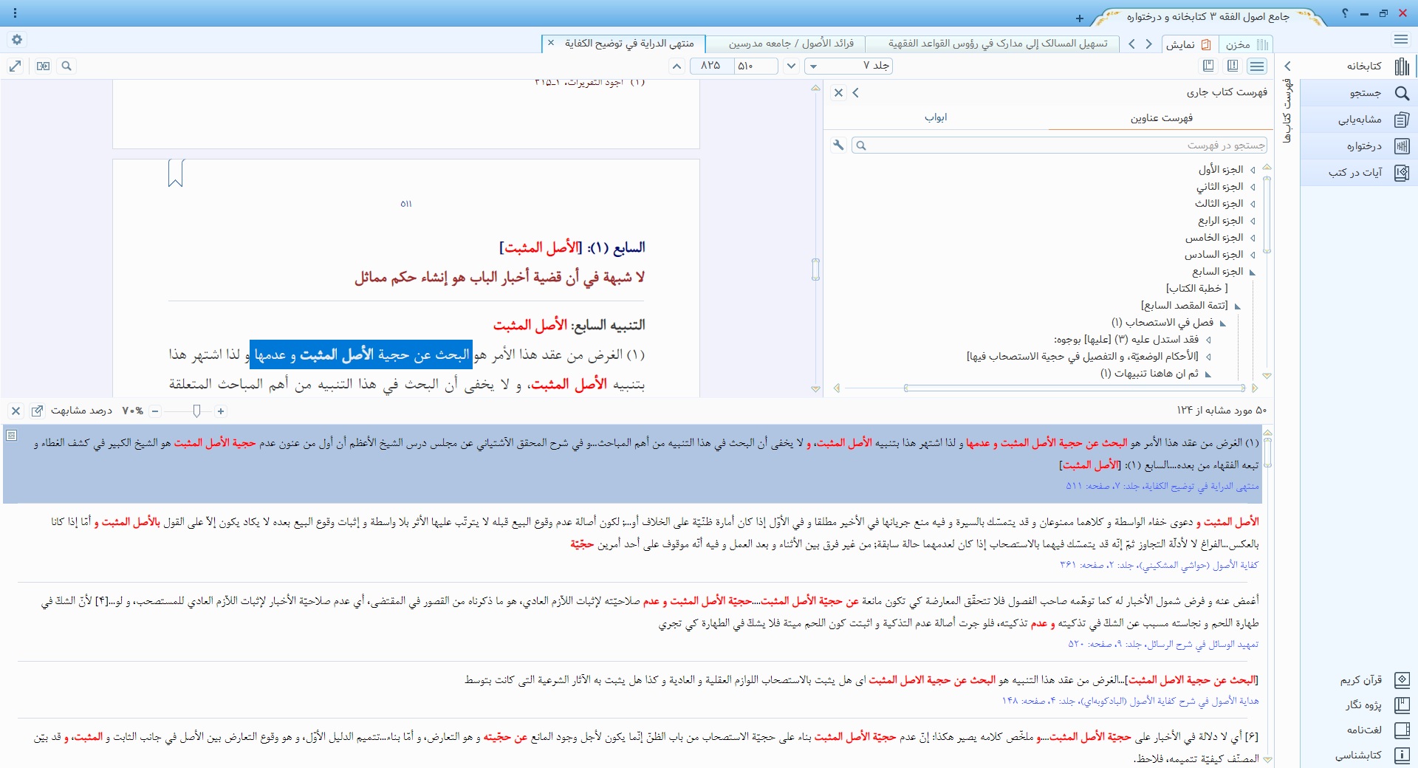This screenshot has height=768, width=1418.
Task: Open the kebab menu in title bar
Action: point(15,13)
